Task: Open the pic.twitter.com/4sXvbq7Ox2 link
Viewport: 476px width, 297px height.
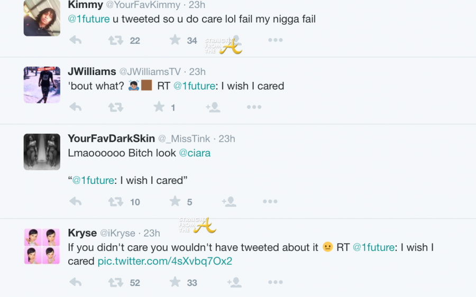Action: coord(164,261)
